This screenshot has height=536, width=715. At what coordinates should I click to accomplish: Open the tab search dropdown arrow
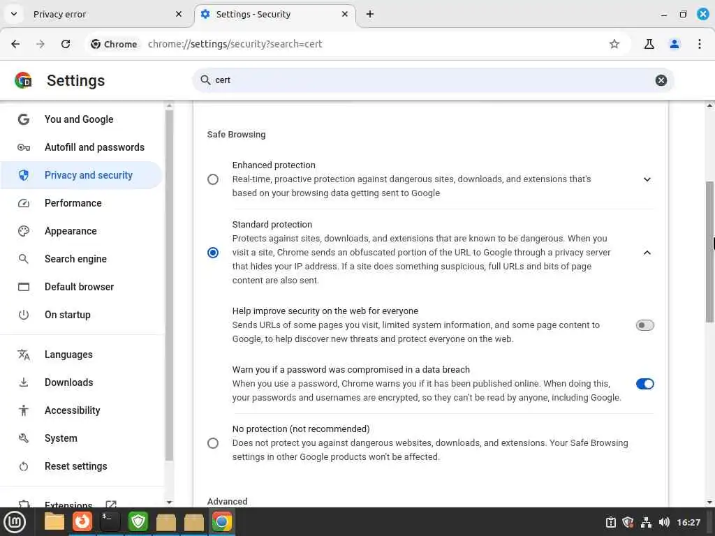14,14
